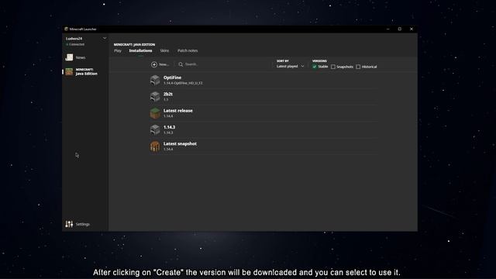Click the Minecraft Launcher title bar icon

(x=66, y=29)
